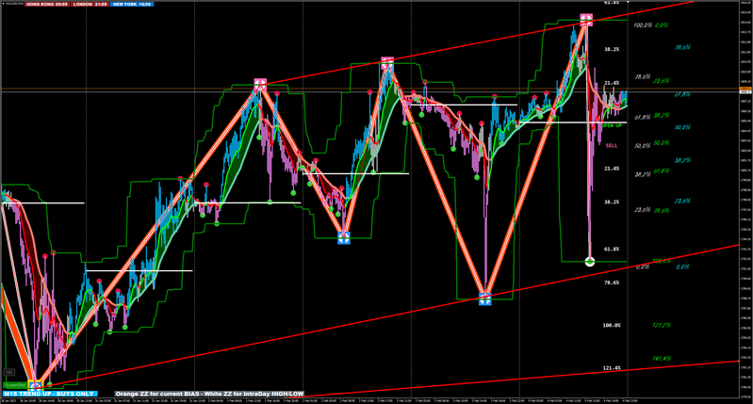This screenshot has height=404, width=753.
Task: Select the pink swing-high marker on the first peak
Action: (x=260, y=85)
